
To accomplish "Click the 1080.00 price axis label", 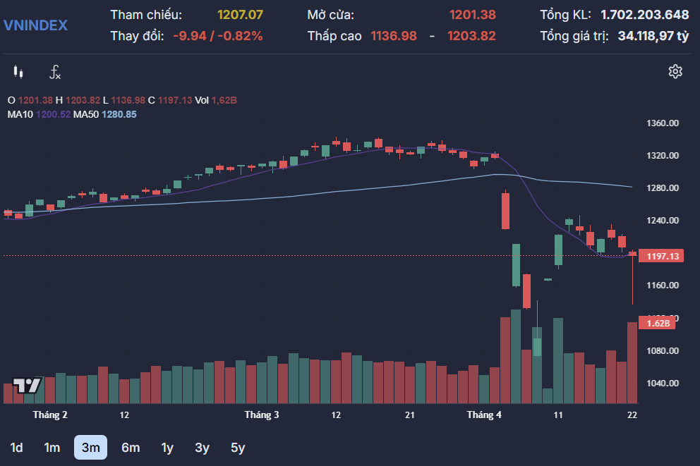I will pyautogui.click(x=663, y=351).
